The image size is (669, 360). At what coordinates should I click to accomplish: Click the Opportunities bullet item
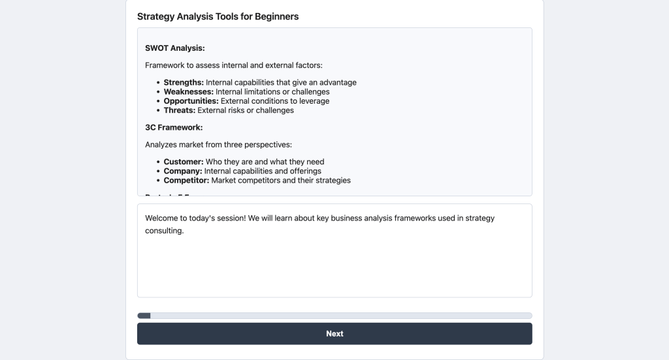pyautogui.click(x=246, y=101)
